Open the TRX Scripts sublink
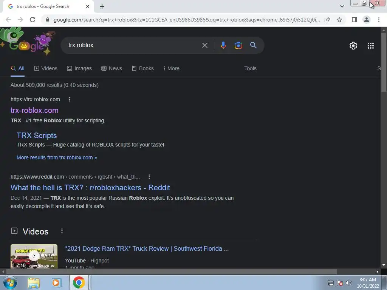The width and height of the screenshot is (387, 290). [37, 136]
